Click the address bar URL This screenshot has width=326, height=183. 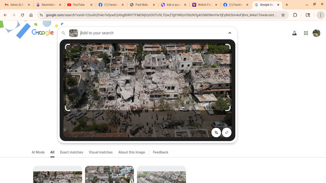pos(161,15)
